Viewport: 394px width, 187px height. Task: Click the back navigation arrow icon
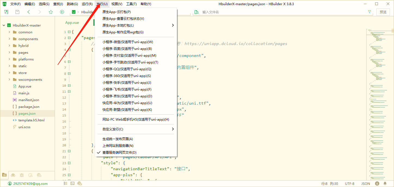tap(29, 12)
